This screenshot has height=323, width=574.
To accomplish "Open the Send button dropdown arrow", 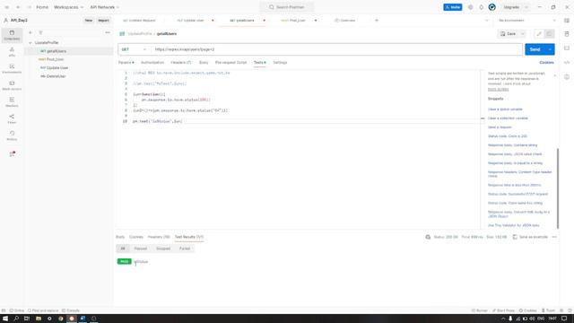I will (550, 49).
